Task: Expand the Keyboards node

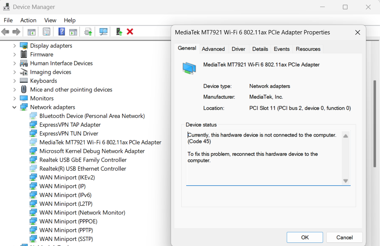Action: pyautogui.click(x=14, y=81)
